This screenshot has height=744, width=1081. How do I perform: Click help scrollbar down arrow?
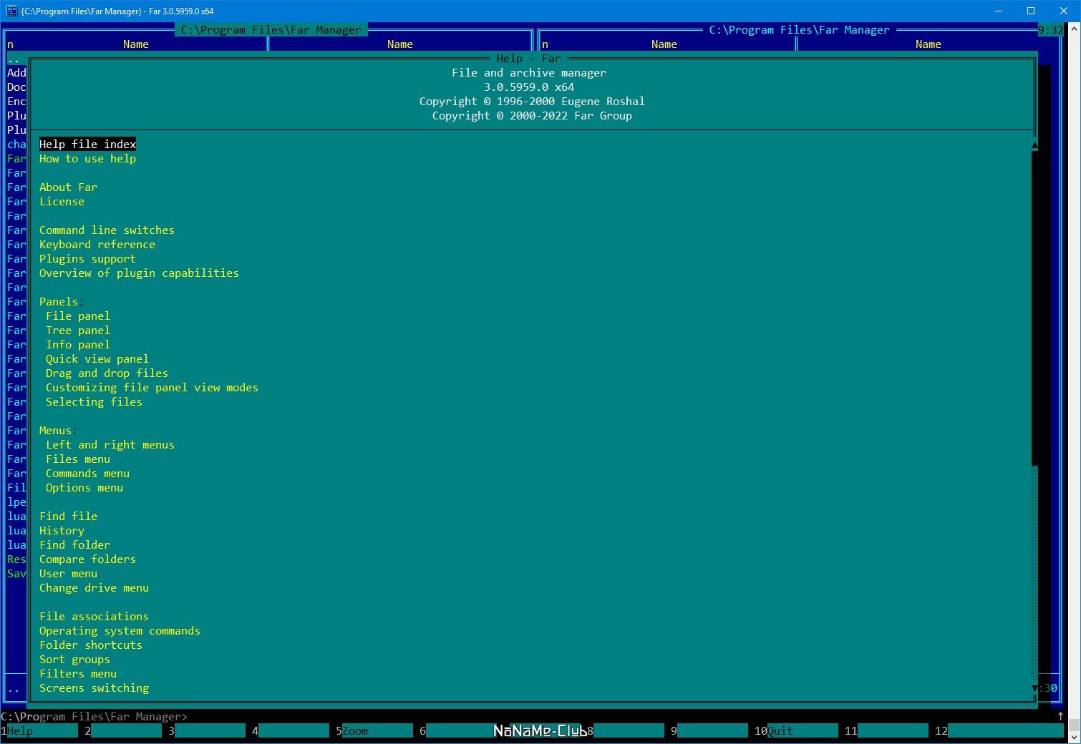click(x=1034, y=688)
